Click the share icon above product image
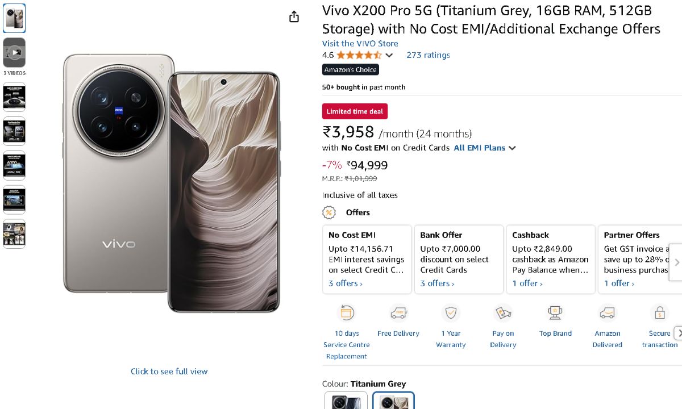The height and width of the screenshot is (409, 682). pyautogui.click(x=294, y=17)
